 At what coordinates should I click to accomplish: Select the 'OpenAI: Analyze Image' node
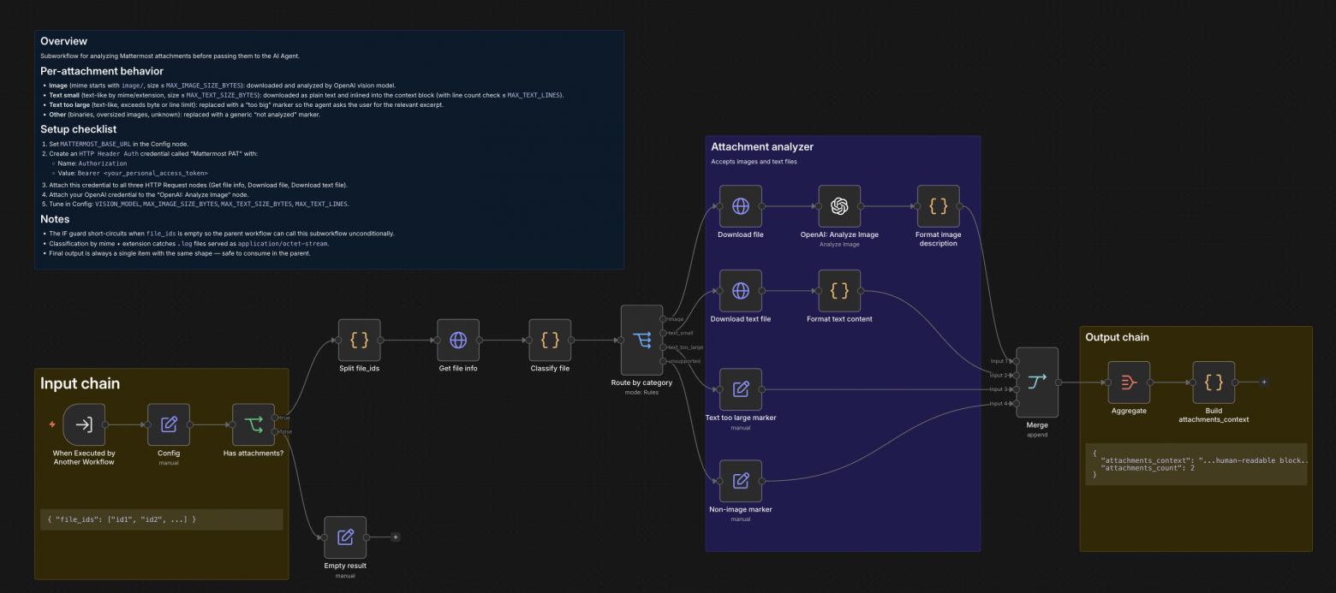(839, 206)
